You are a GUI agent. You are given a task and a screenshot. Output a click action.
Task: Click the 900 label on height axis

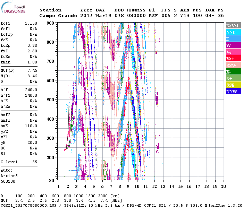tap(51, 23)
